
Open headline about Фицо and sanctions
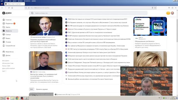[x=91, y=42]
